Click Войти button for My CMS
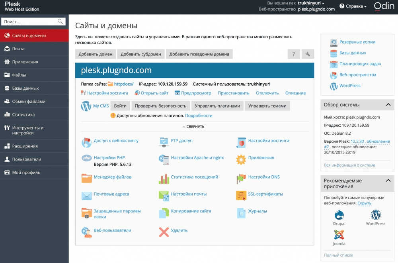 pyautogui.click(x=120, y=106)
